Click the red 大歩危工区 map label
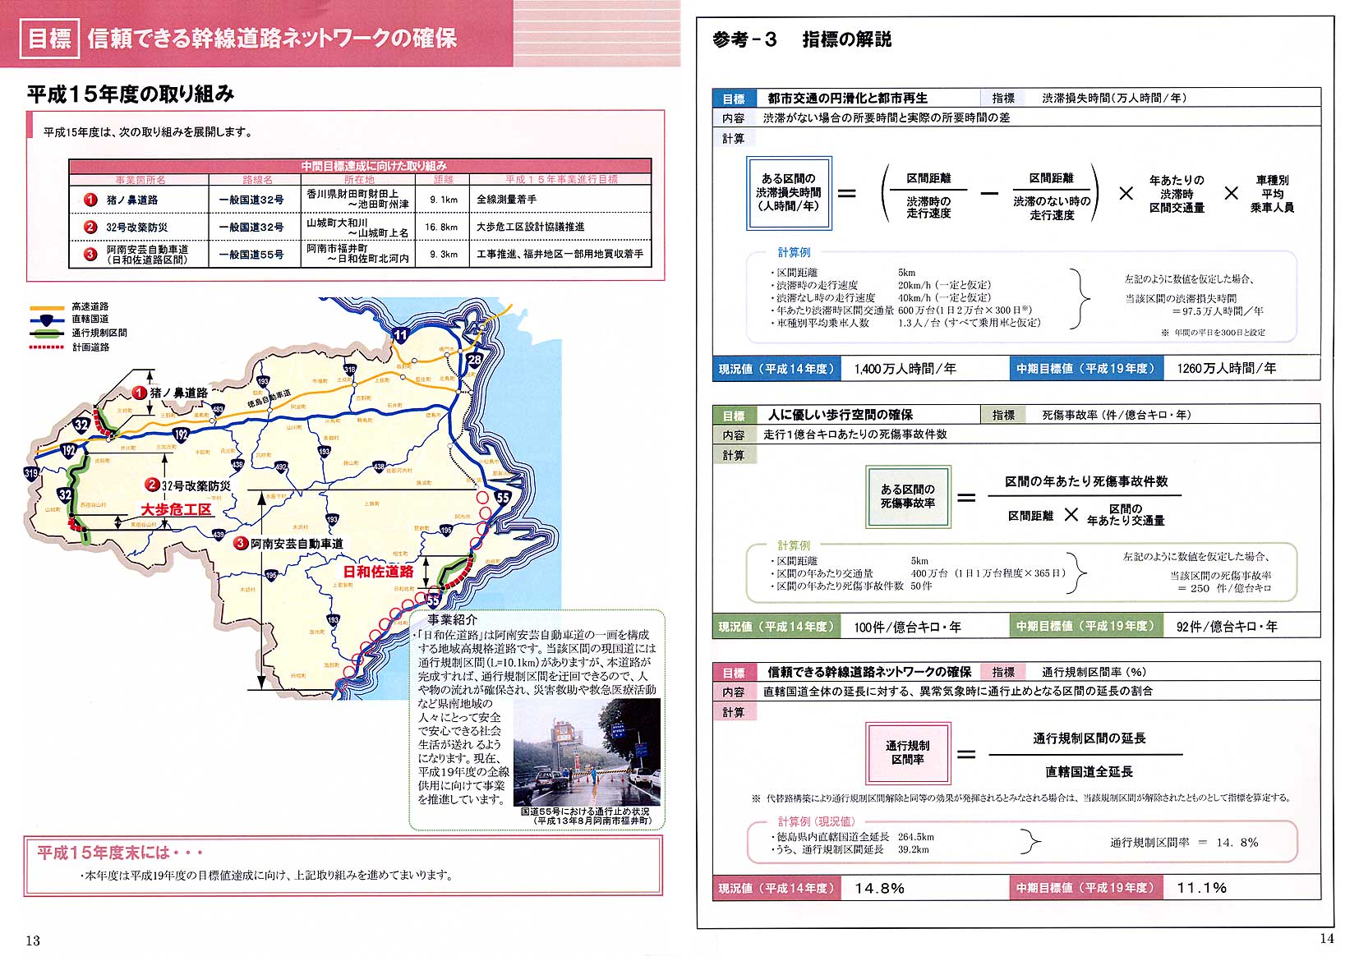 (x=176, y=509)
